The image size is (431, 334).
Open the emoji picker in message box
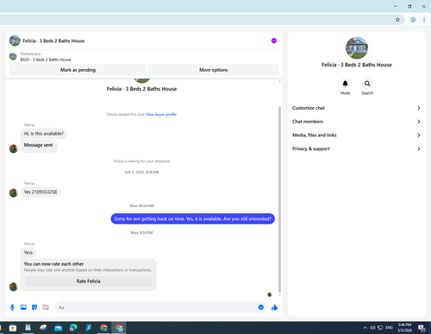click(x=260, y=307)
